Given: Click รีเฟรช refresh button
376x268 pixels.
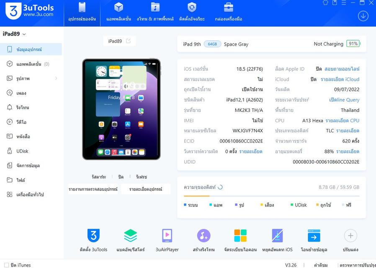Looking at the screenshot, I should pos(142,177).
